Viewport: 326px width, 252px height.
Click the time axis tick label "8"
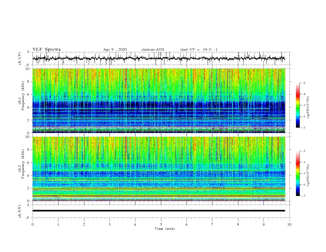click(x=238, y=224)
